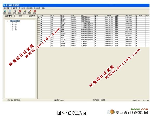150x116 pixels.
Task: Select the 3# item in the tree
Action: click(x=16, y=26)
